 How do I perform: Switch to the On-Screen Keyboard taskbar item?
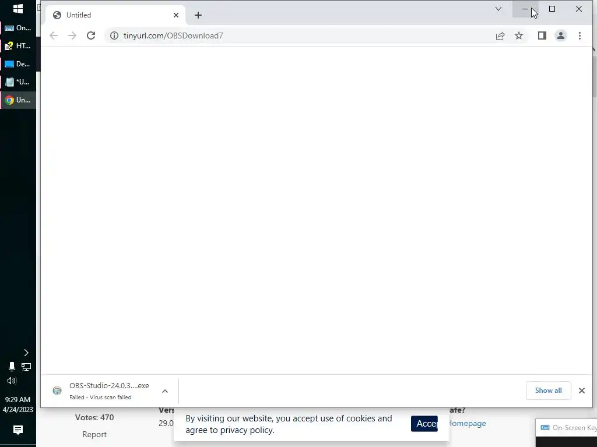pos(18,28)
